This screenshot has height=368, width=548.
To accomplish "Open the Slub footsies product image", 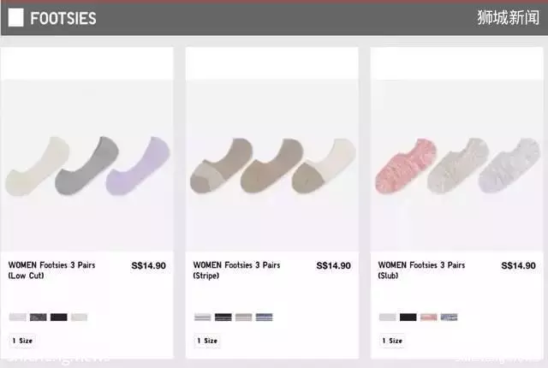I will pos(456,165).
